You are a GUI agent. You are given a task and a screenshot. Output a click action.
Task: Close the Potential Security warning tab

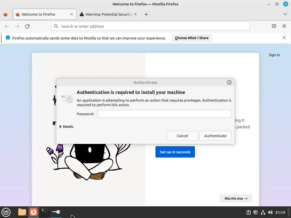(136, 14)
